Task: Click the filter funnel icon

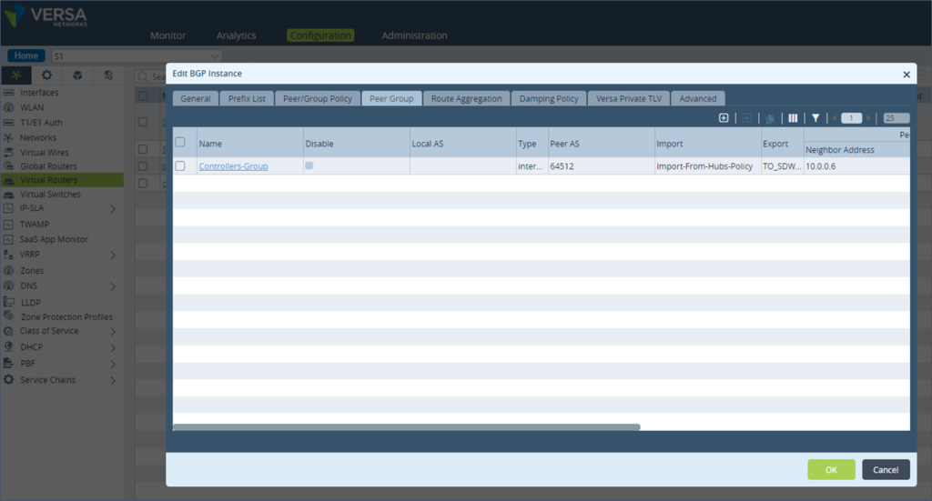Action: [x=815, y=118]
